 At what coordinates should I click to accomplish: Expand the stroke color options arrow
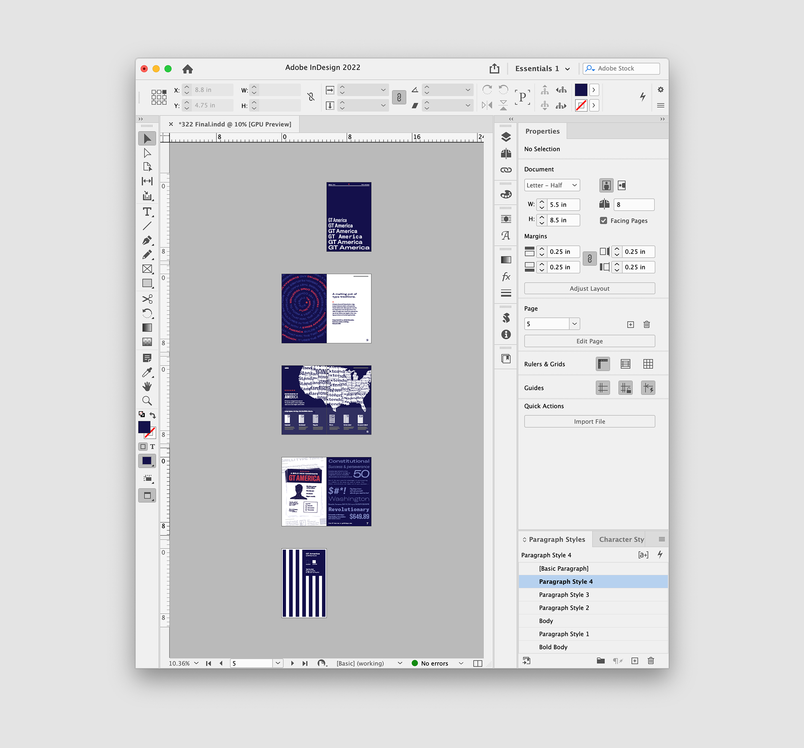point(594,105)
